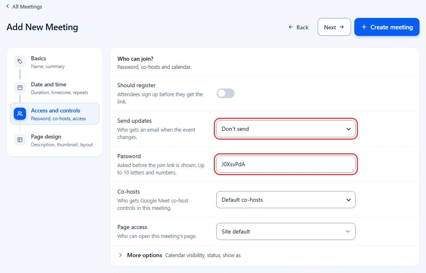Click the Co-hosts dropdown chevron

(348, 200)
